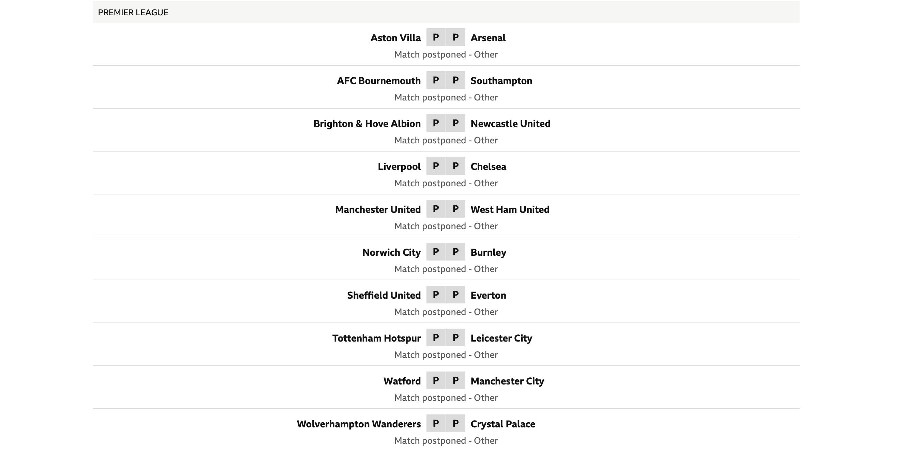Viewport: 900px width, 457px height.
Task: Click the Aston Villa team name
Action: tap(395, 38)
